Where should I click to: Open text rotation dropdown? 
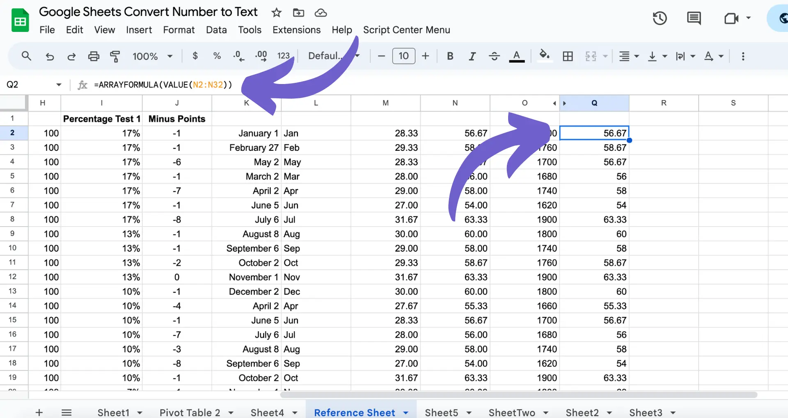coord(714,56)
